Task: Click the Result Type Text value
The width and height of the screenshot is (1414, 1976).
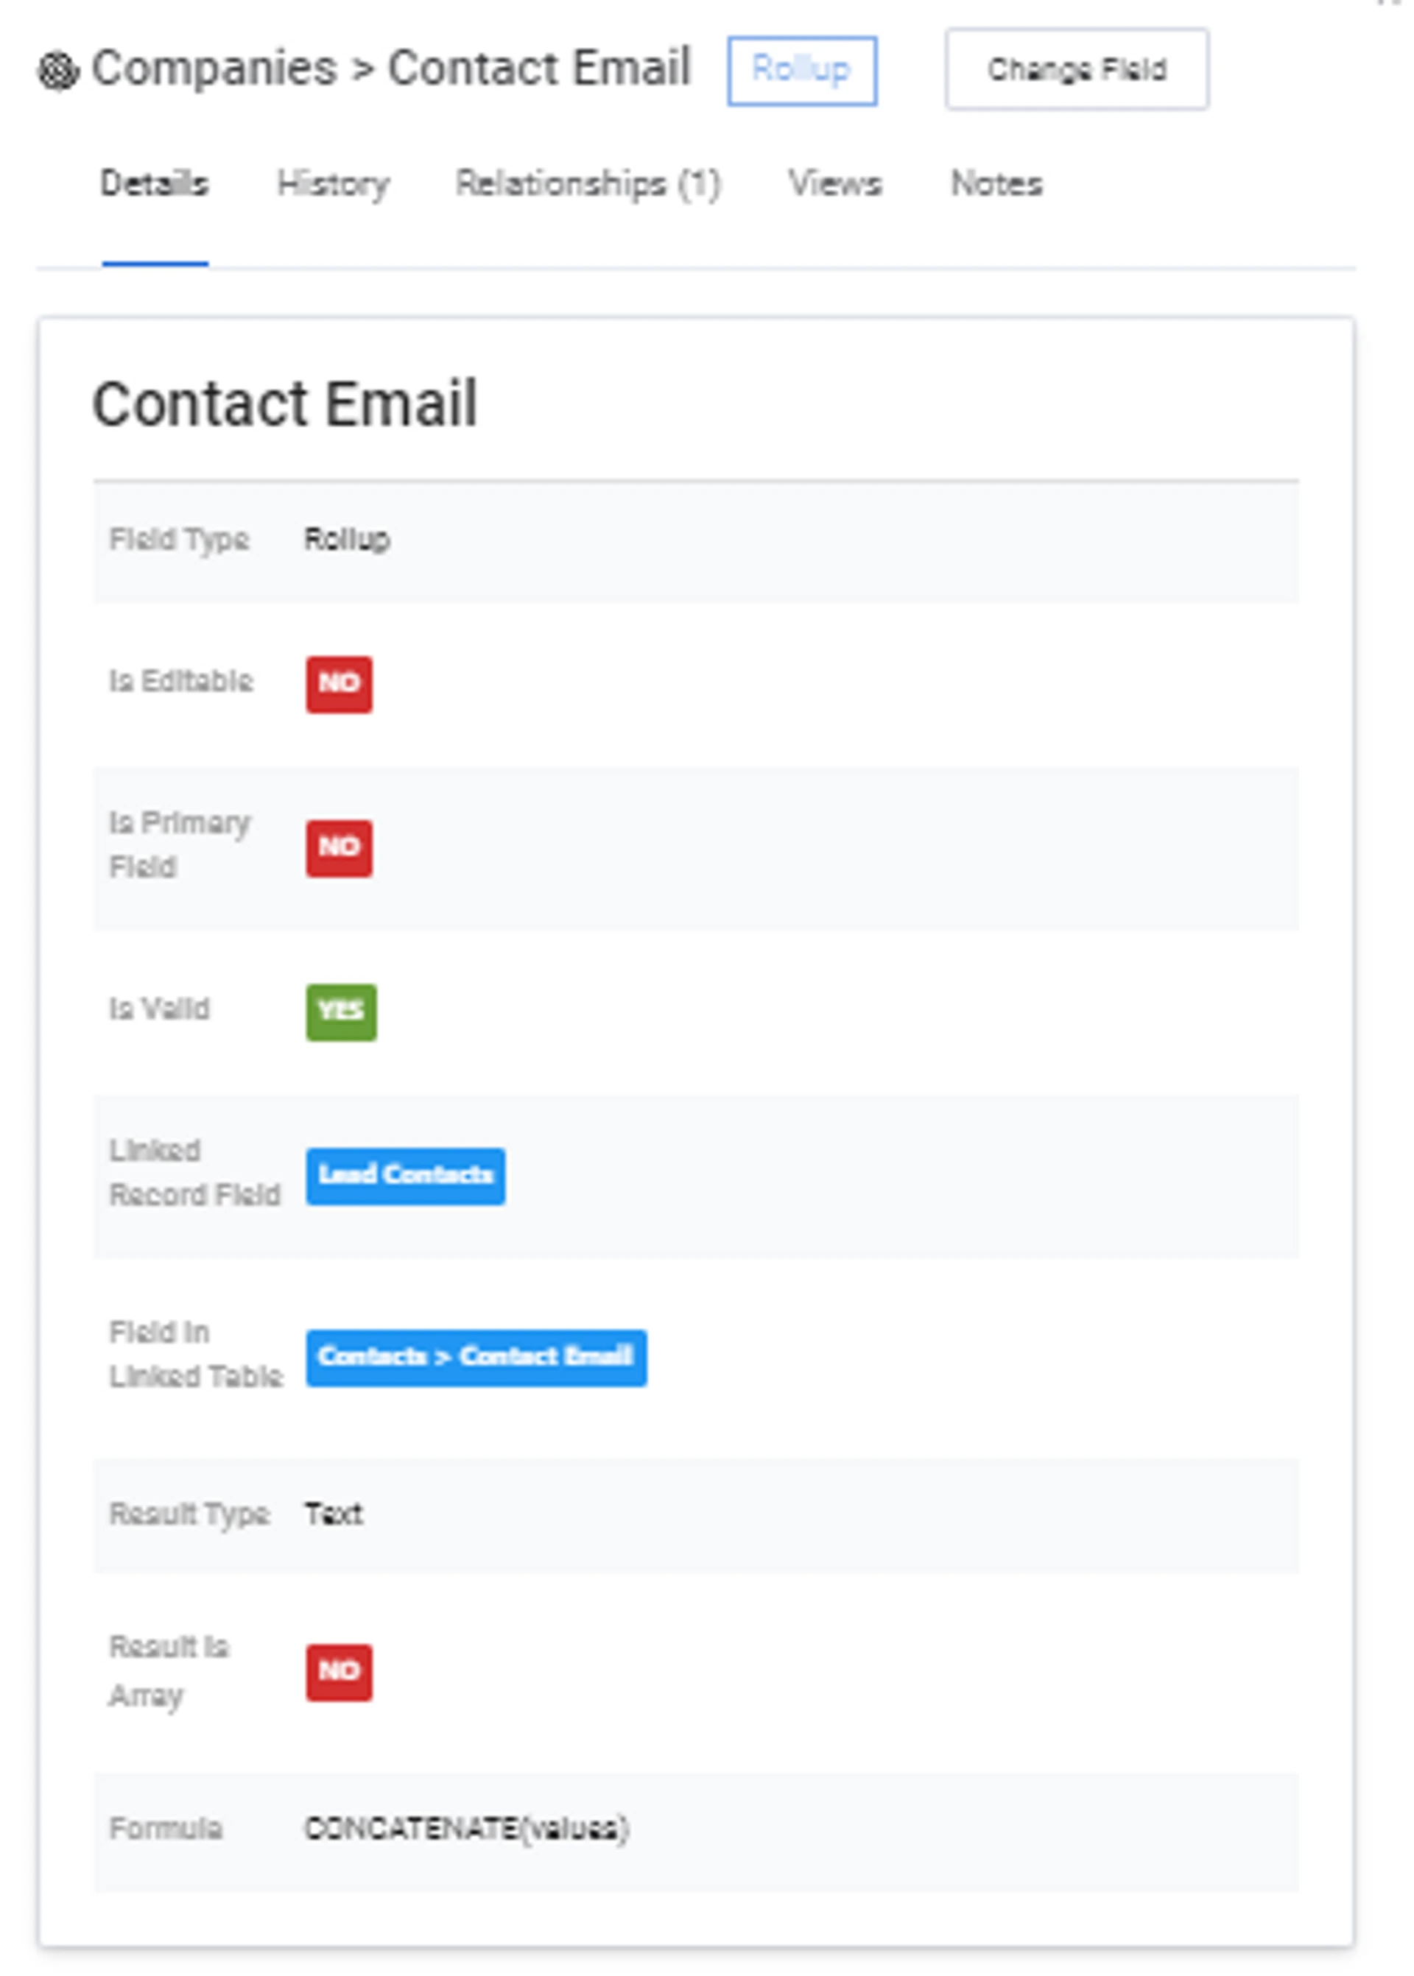Action: tap(334, 1514)
